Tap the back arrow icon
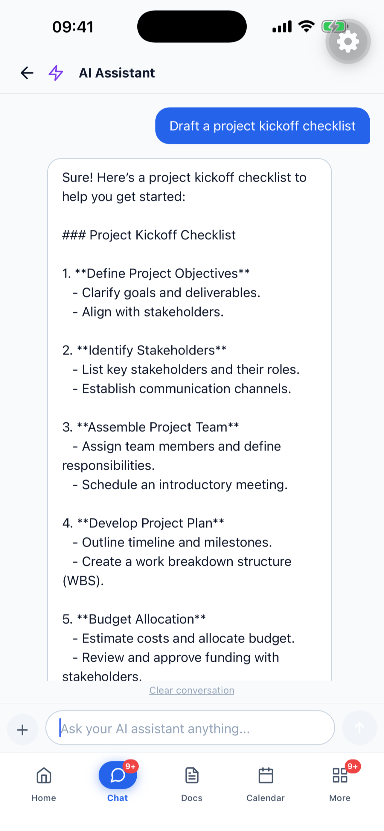This screenshot has width=384, height=831. click(27, 73)
